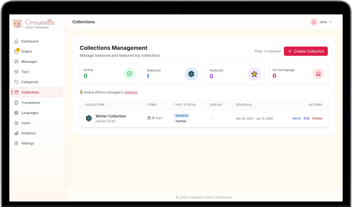Delete the Winter Collection
This screenshot has width=352, height=207.
tap(317, 118)
